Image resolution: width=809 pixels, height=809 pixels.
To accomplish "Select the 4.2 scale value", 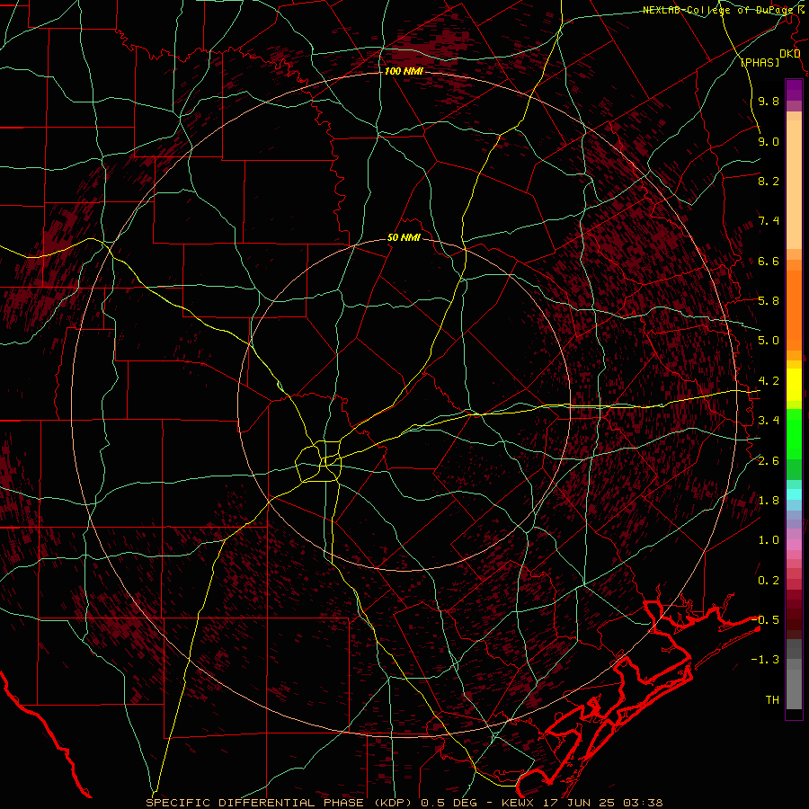I will coord(769,381).
